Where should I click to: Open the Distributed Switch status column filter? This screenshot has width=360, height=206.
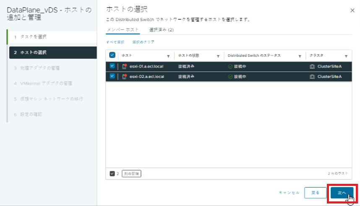pos(300,56)
